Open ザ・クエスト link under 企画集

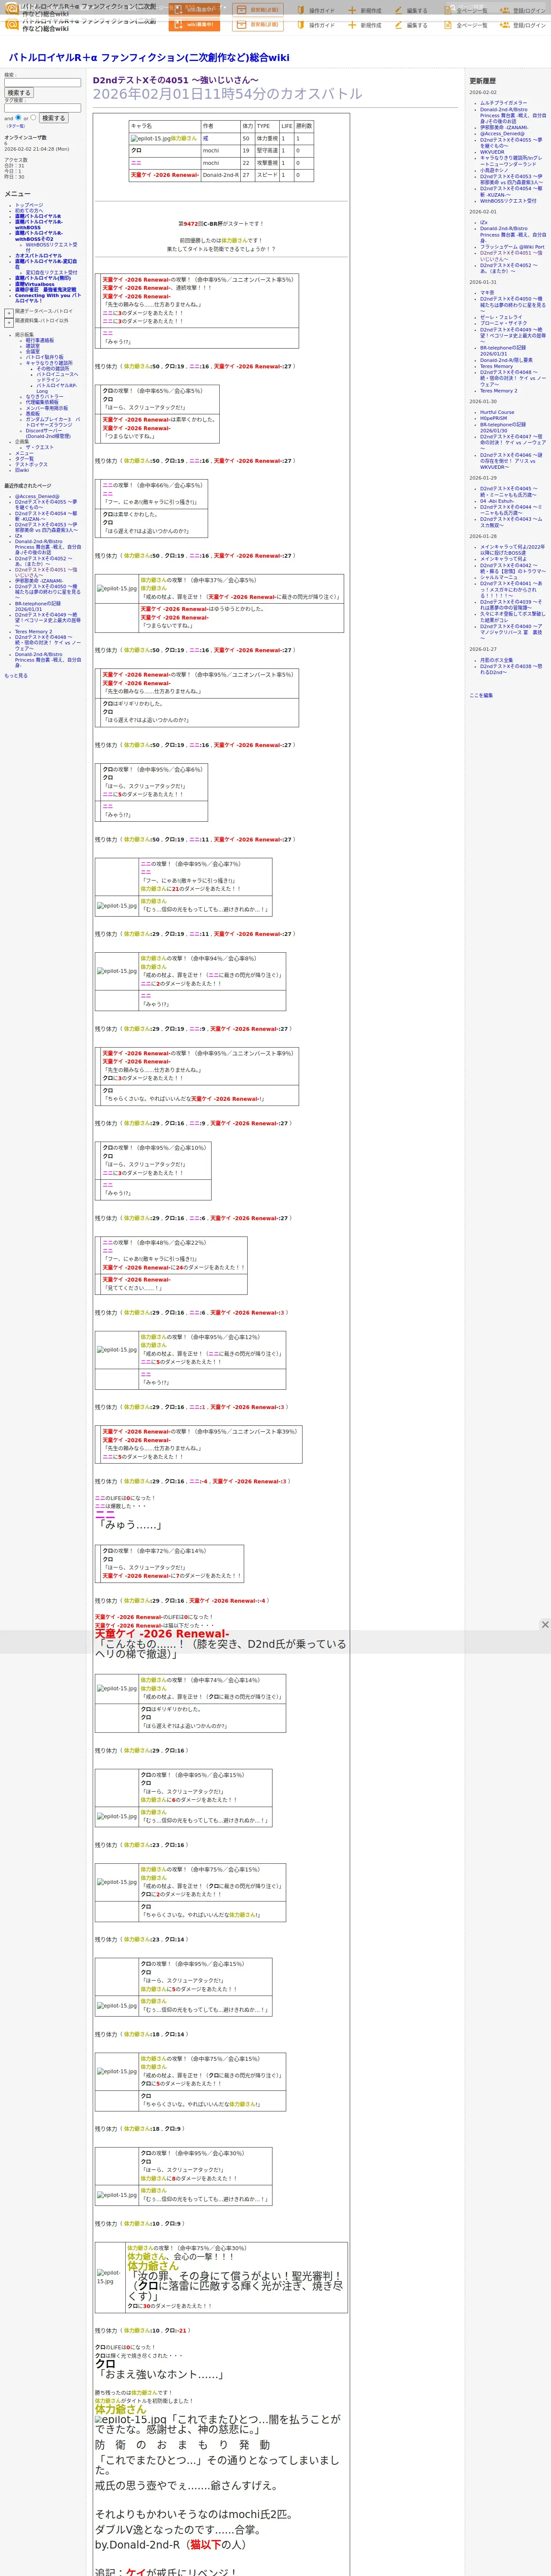pos(40,447)
